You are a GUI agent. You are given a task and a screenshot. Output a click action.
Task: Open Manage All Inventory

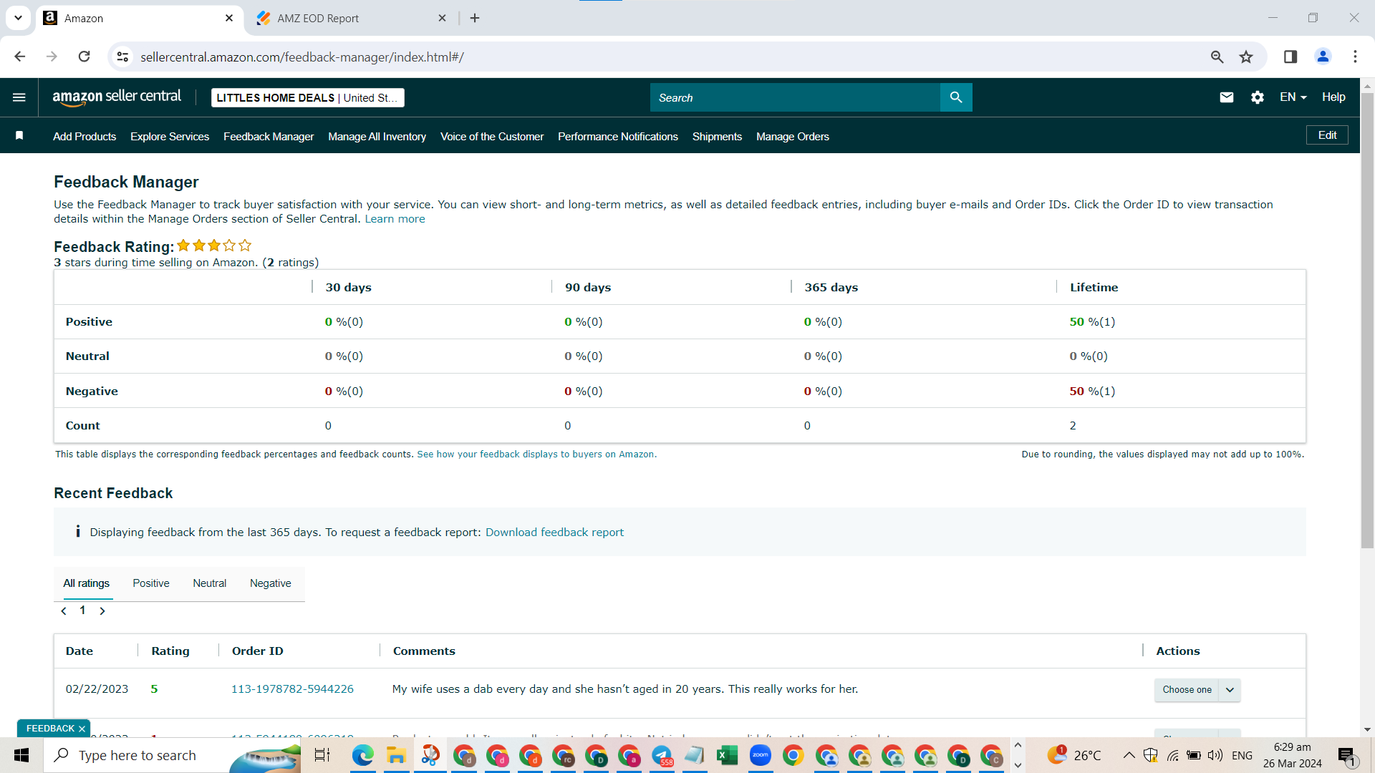(x=377, y=137)
